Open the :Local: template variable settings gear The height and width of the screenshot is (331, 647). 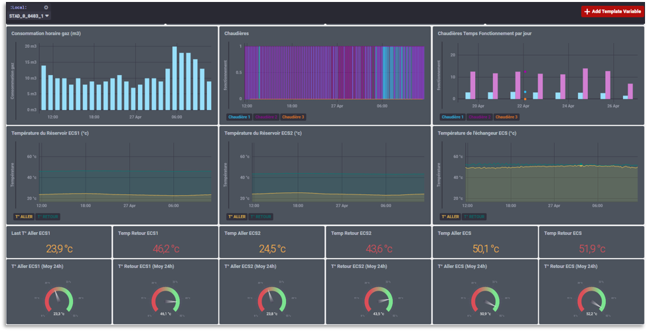tap(46, 7)
